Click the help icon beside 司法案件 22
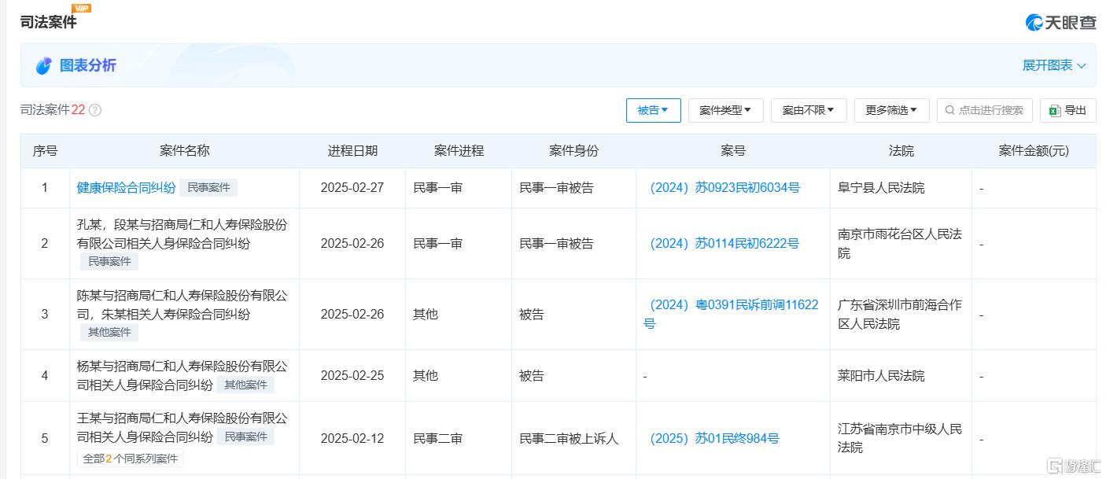The height and width of the screenshot is (479, 1106). click(x=95, y=110)
